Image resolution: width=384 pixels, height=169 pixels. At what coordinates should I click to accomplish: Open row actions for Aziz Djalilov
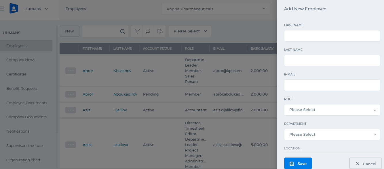pos(71,110)
